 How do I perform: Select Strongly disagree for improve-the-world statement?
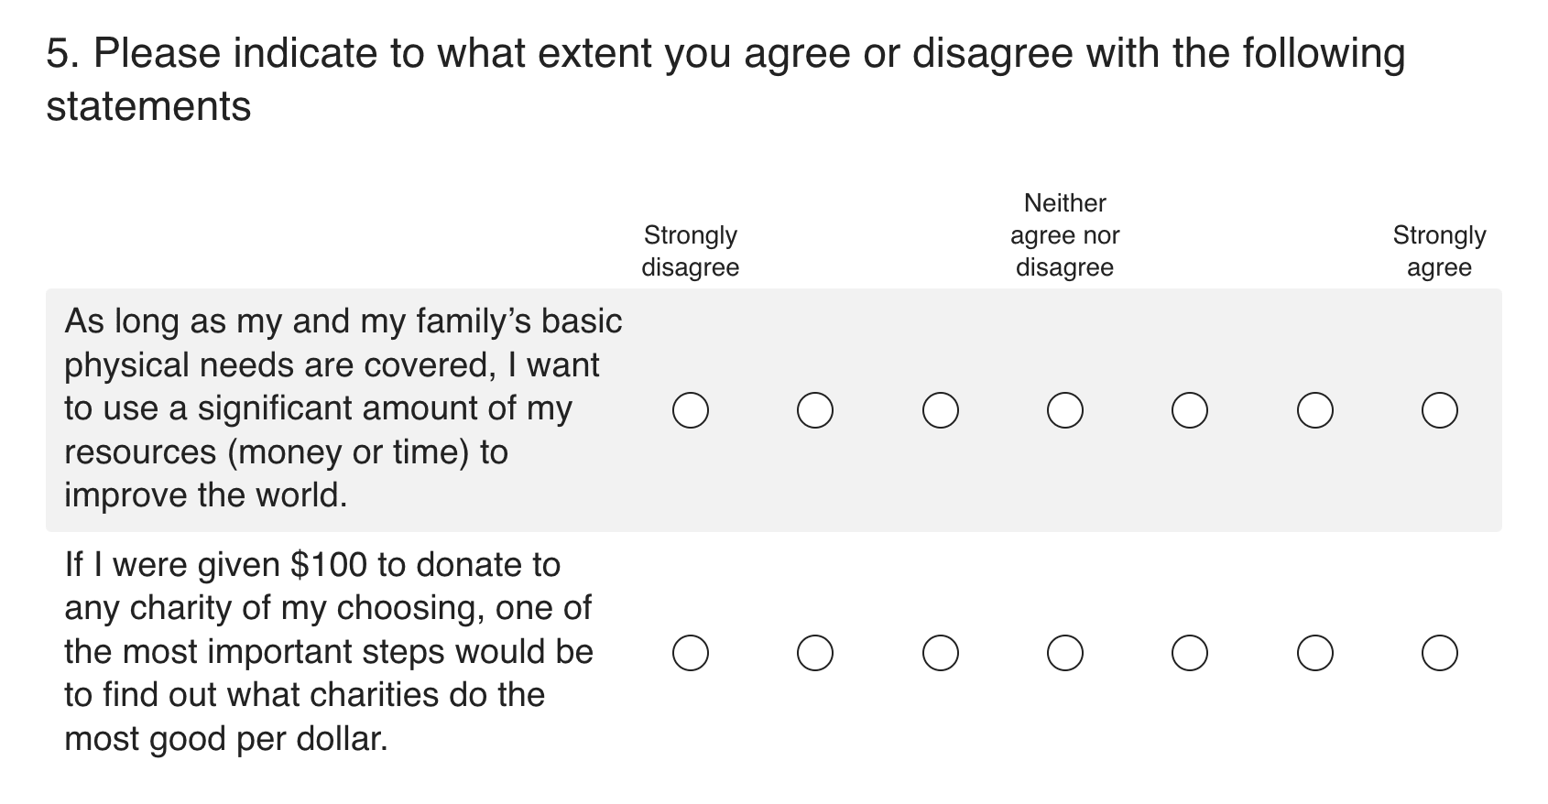[690, 410]
